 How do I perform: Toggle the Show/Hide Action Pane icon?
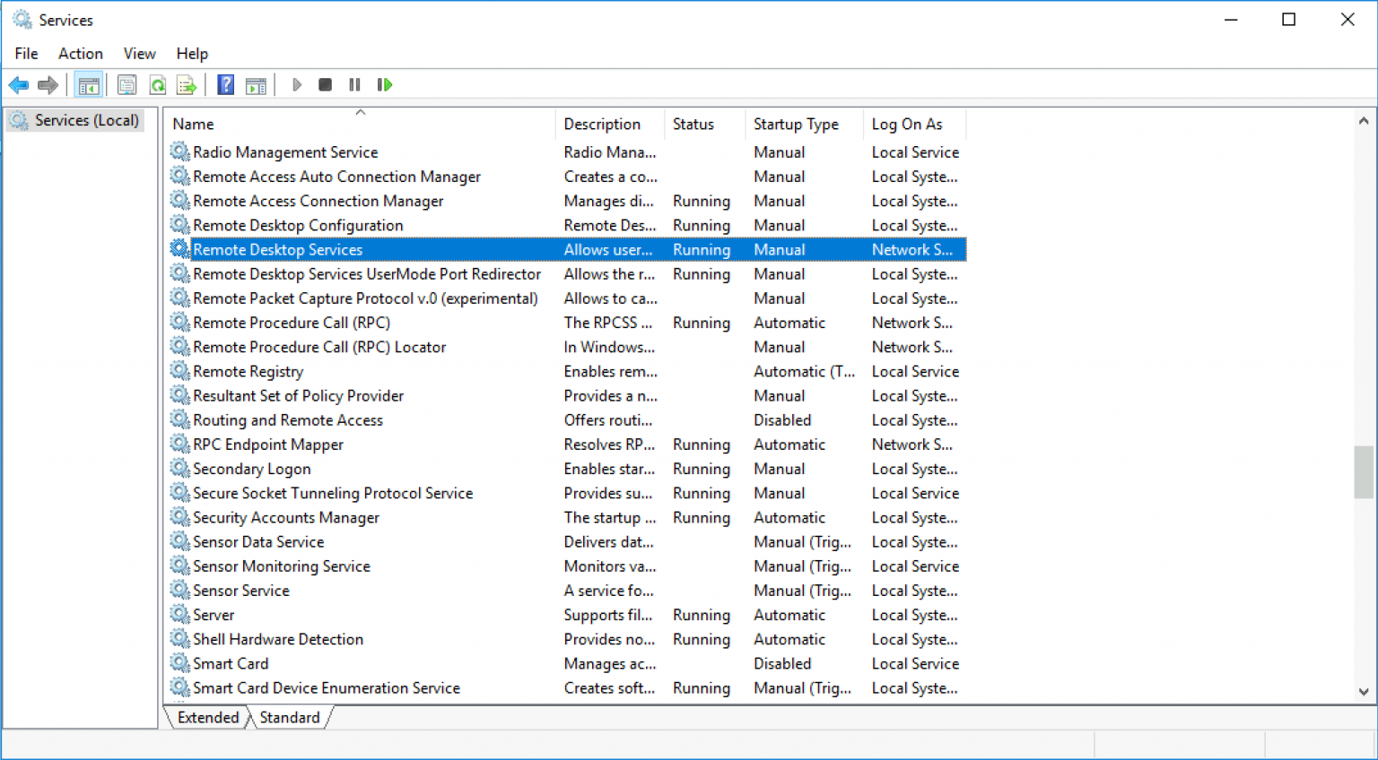[x=256, y=85]
